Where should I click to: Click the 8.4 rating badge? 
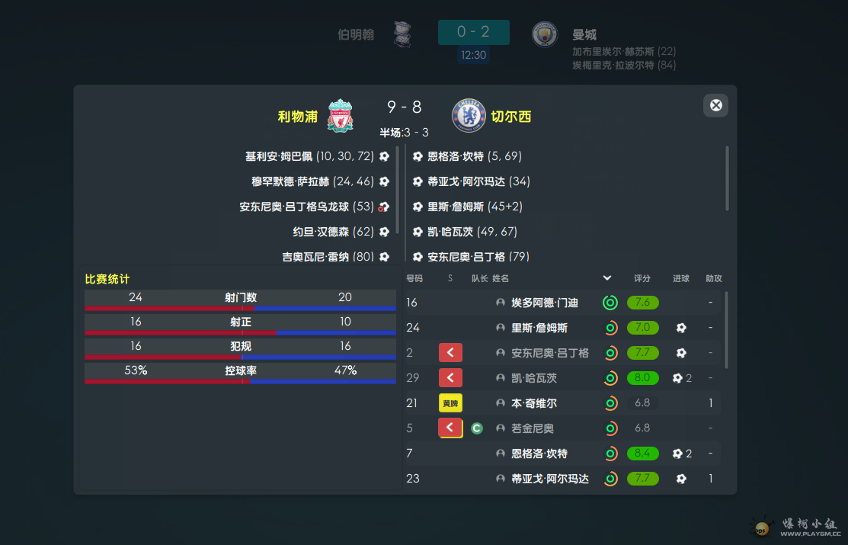pos(642,454)
